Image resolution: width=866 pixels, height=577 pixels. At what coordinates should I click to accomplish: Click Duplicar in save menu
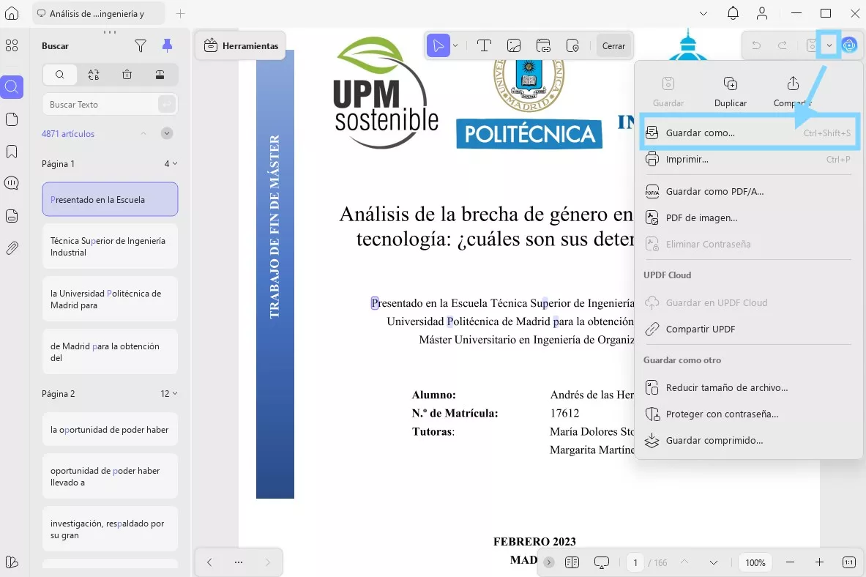[730, 92]
